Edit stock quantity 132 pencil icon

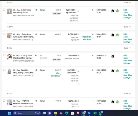tap(60, 10)
